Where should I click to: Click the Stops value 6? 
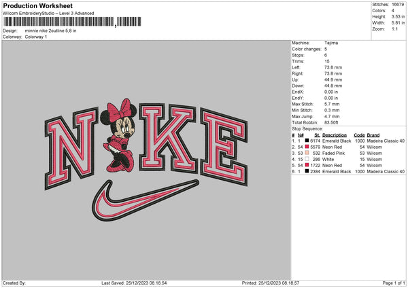pos(326,55)
